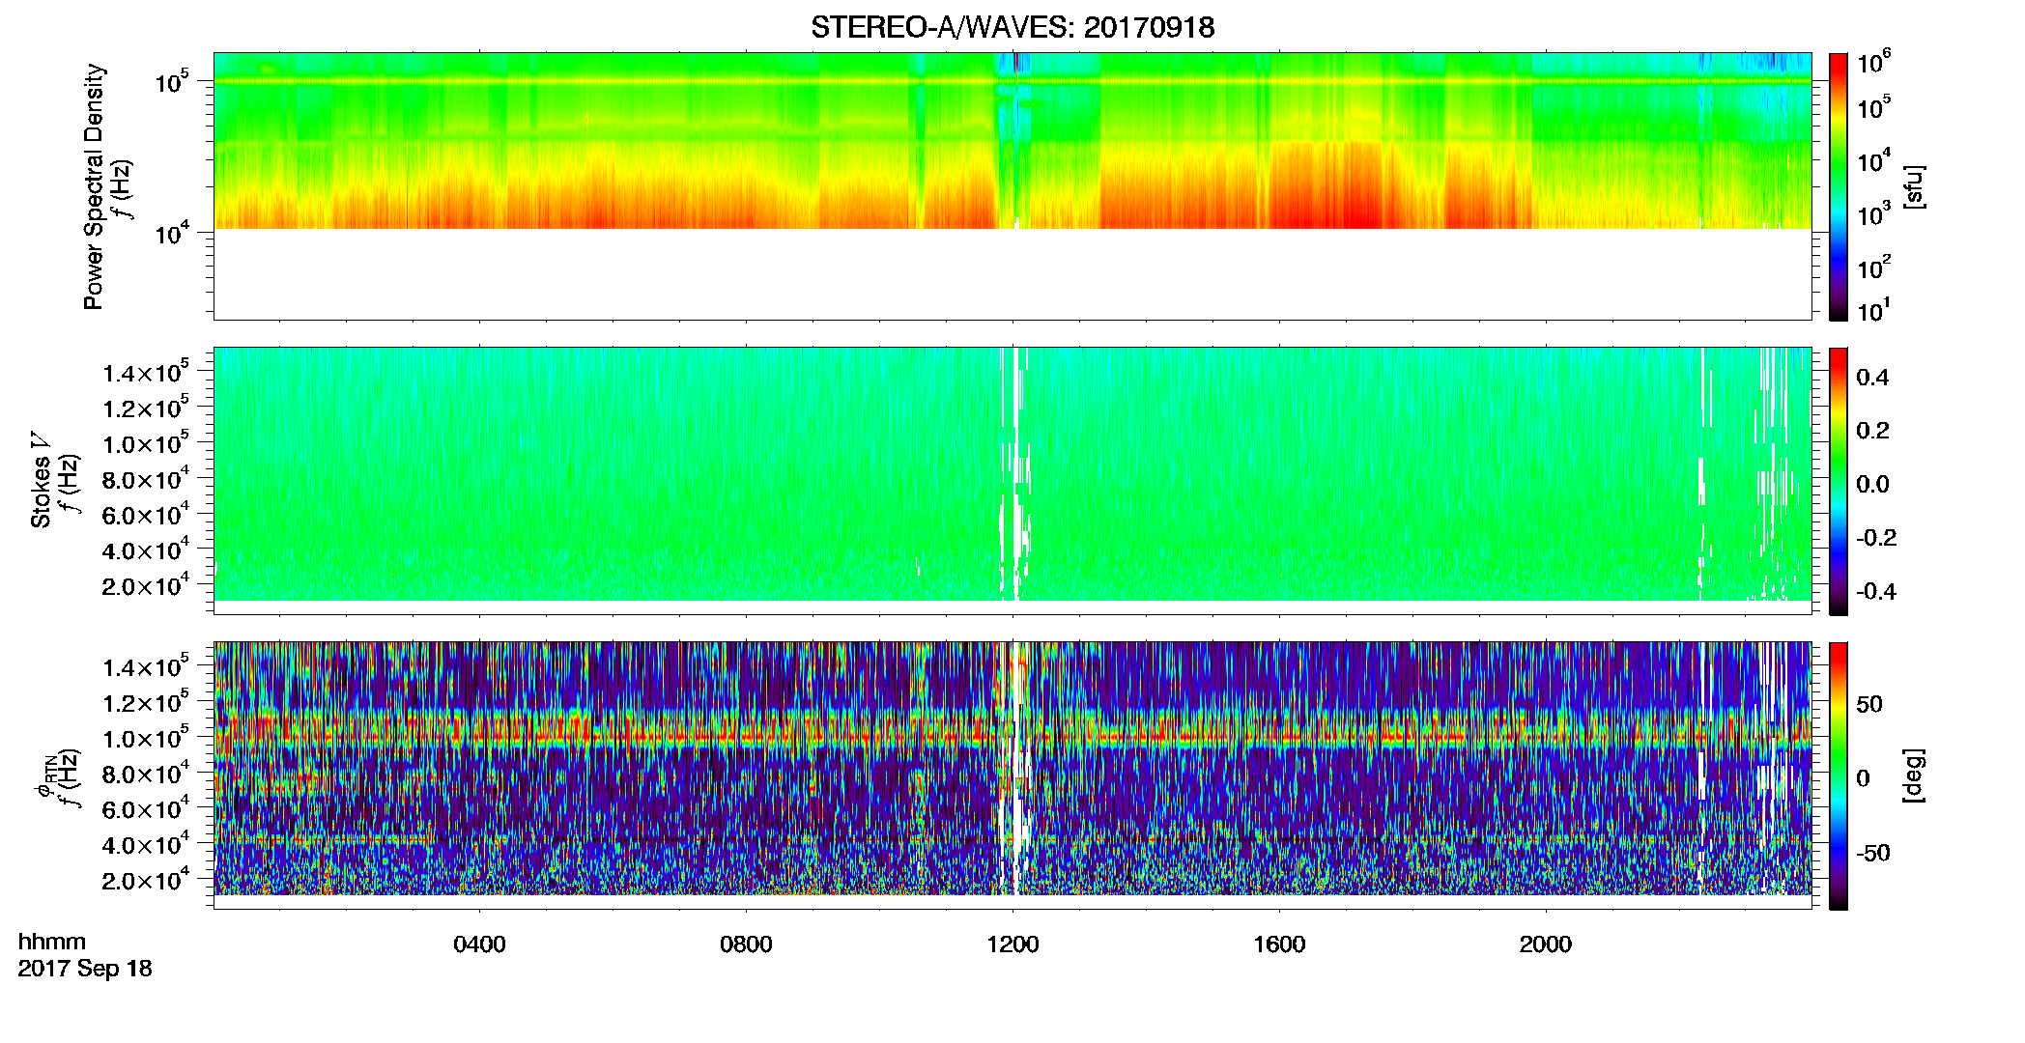Click the 0.4 label on the Stokes color bar

pyautogui.click(x=1872, y=378)
